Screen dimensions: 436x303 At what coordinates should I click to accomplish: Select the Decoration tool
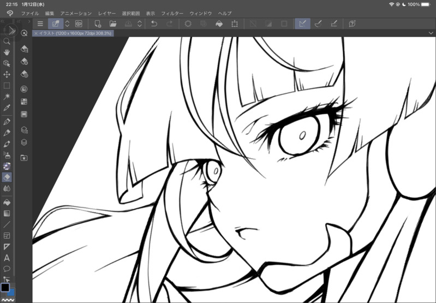tap(7, 166)
